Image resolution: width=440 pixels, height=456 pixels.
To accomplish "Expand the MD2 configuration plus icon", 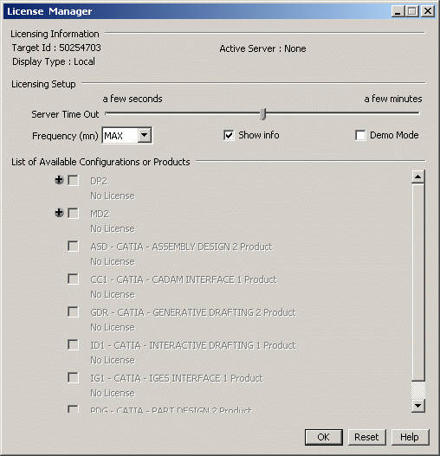I will 59,213.
